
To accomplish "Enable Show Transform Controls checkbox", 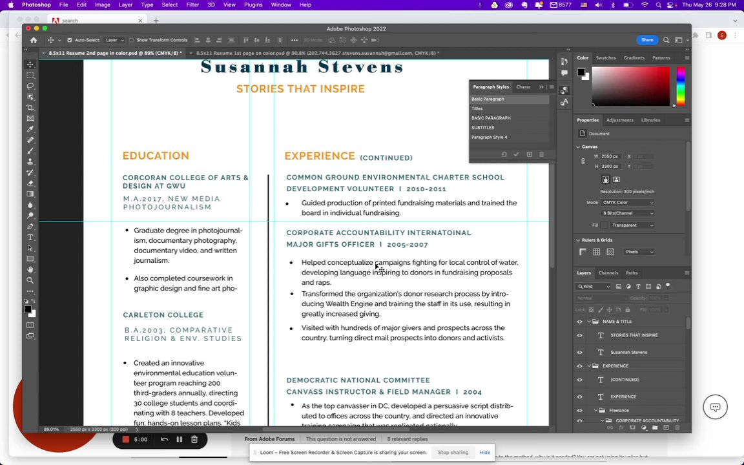I will pyautogui.click(x=132, y=40).
